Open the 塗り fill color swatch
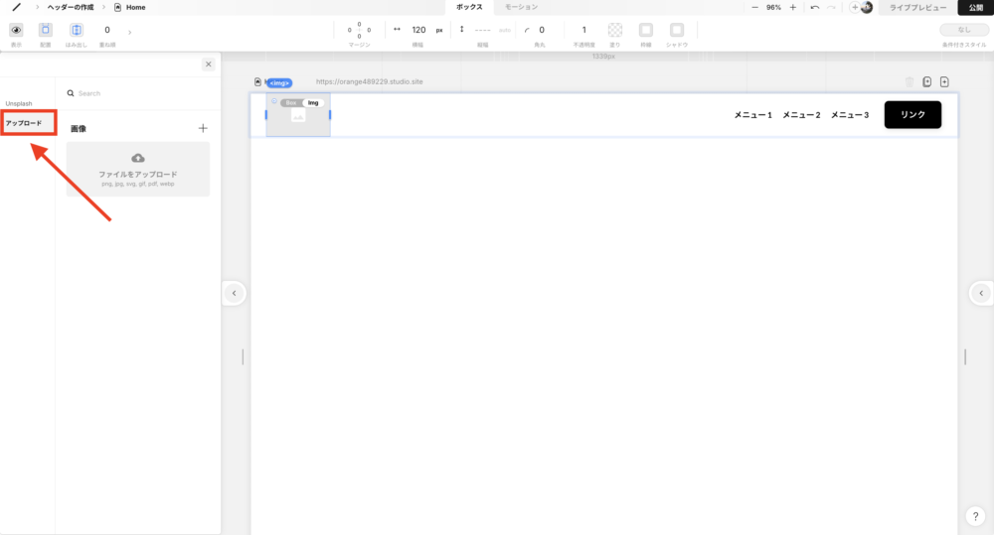 615,30
